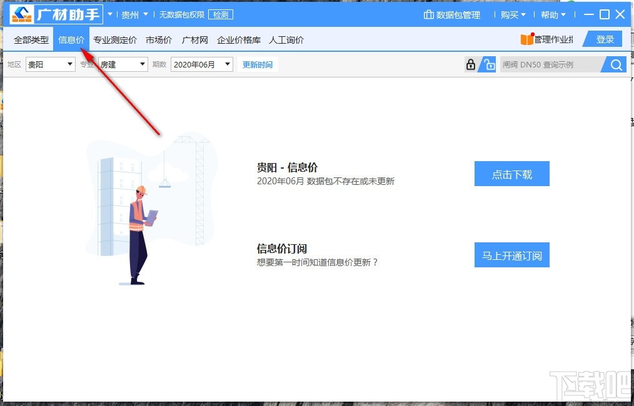
Task: Open 数据包管理 from the title bar
Action: [x=453, y=14]
